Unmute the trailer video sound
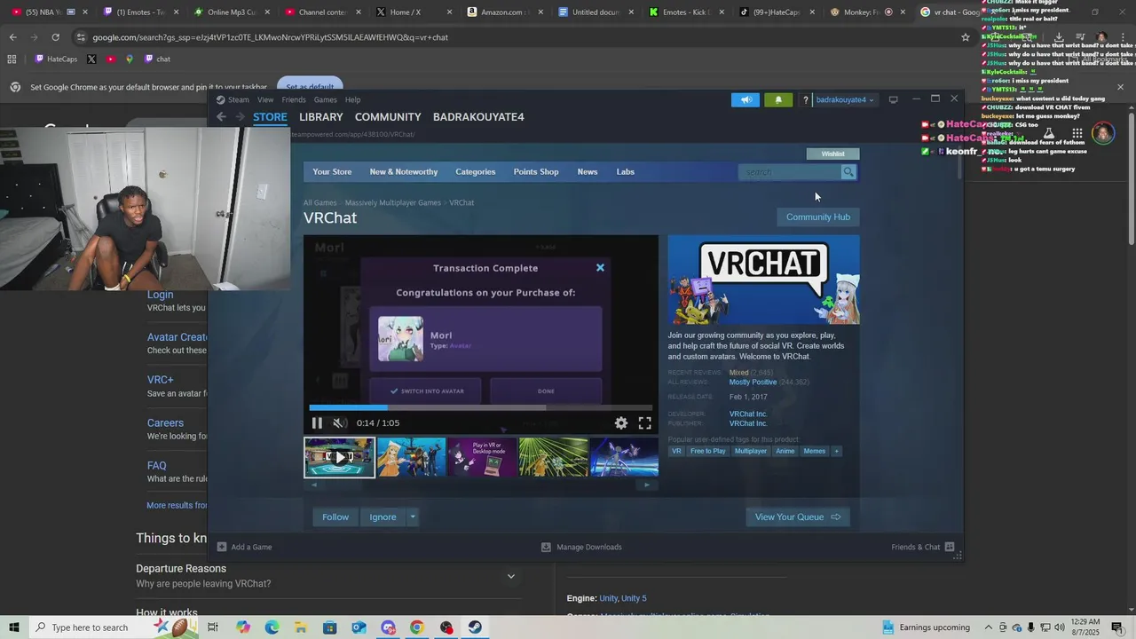1136x639 pixels. [x=338, y=423]
